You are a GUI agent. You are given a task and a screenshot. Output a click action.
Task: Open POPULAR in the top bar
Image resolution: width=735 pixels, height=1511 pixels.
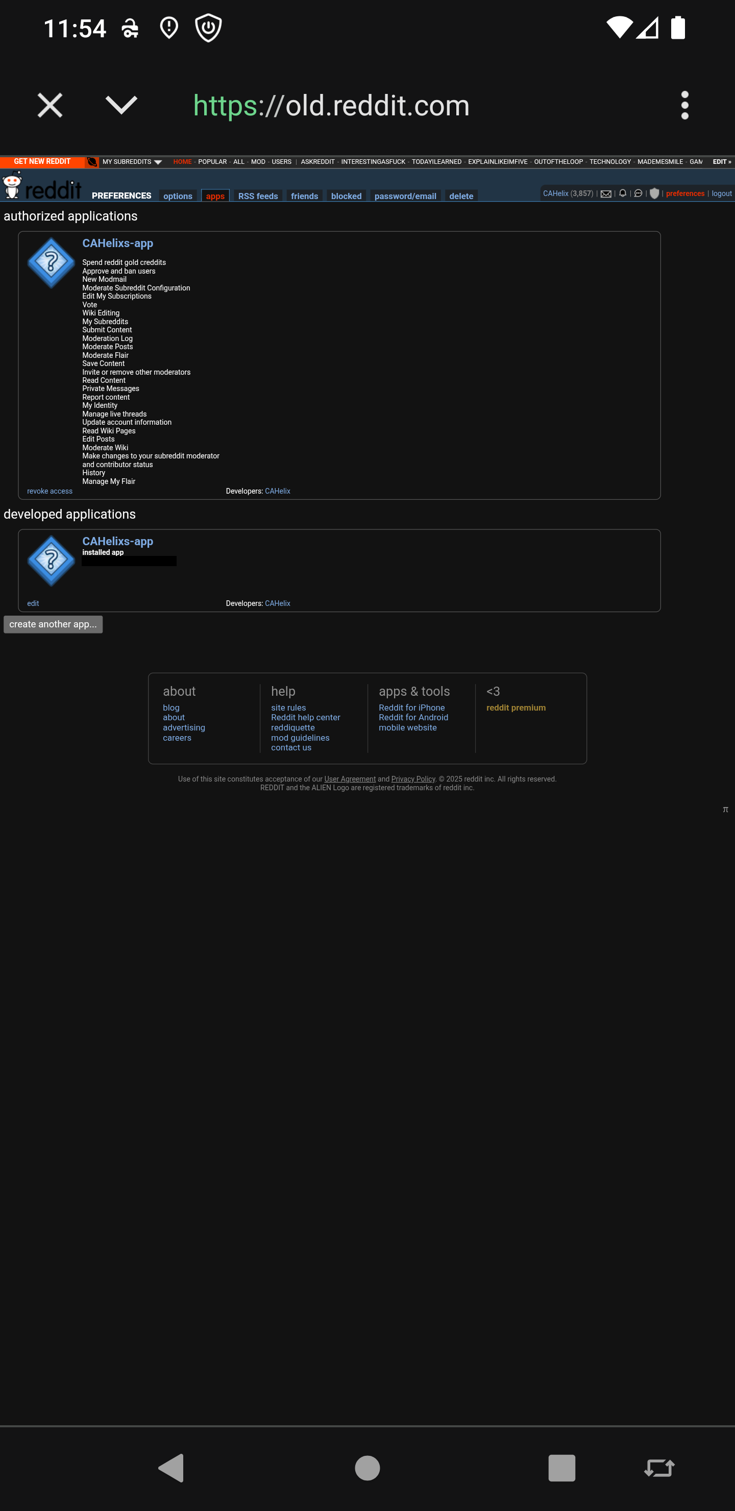pos(212,162)
